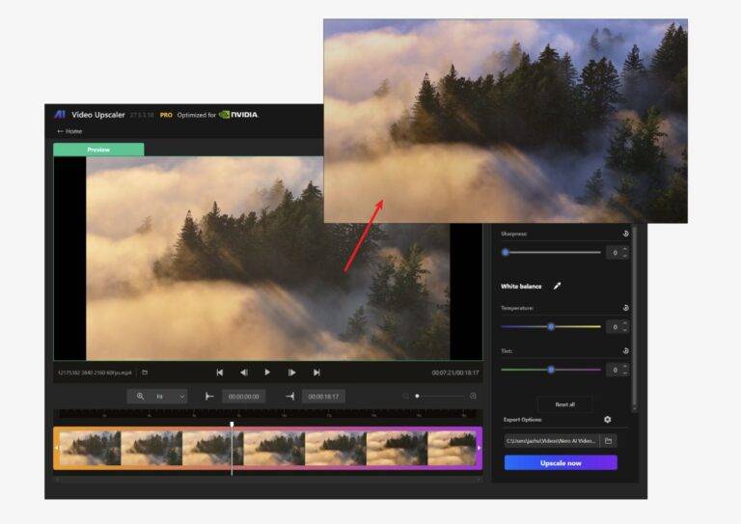
Task: Step forward one frame
Action: pyautogui.click(x=291, y=372)
